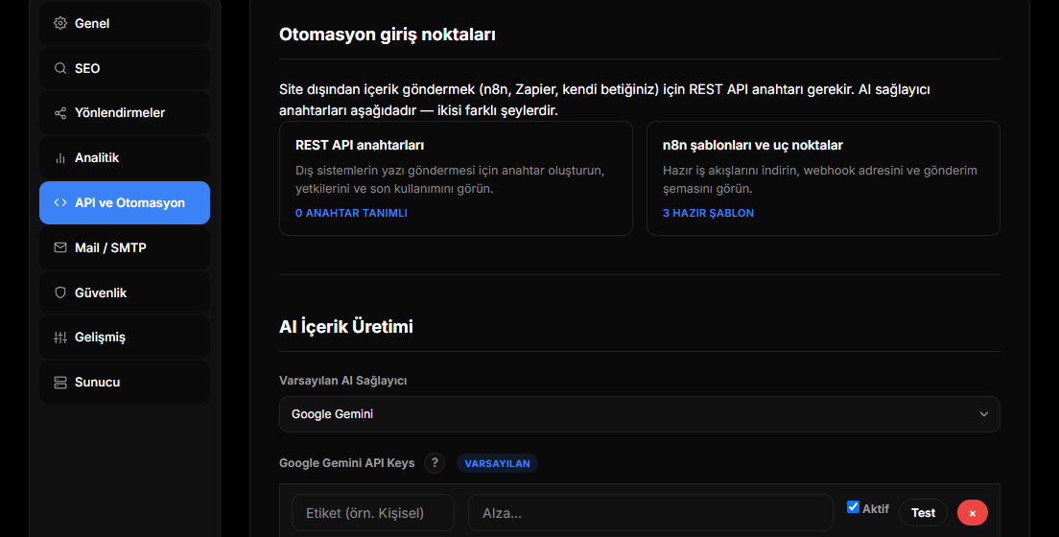Image resolution: width=1059 pixels, height=537 pixels.
Task: Click the VARSAYILAN badge
Action: click(497, 463)
